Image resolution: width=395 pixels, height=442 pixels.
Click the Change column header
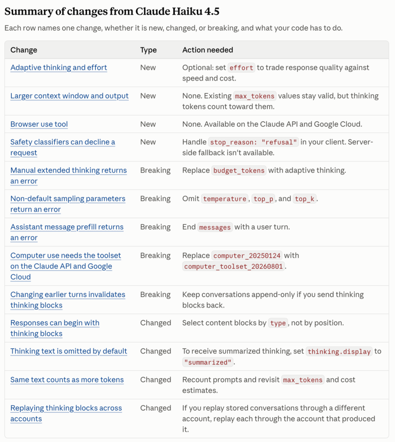24,50
